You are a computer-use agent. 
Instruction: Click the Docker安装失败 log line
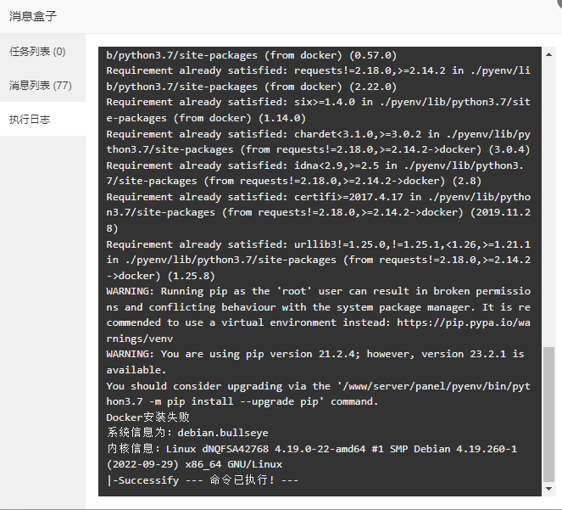tap(148, 417)
